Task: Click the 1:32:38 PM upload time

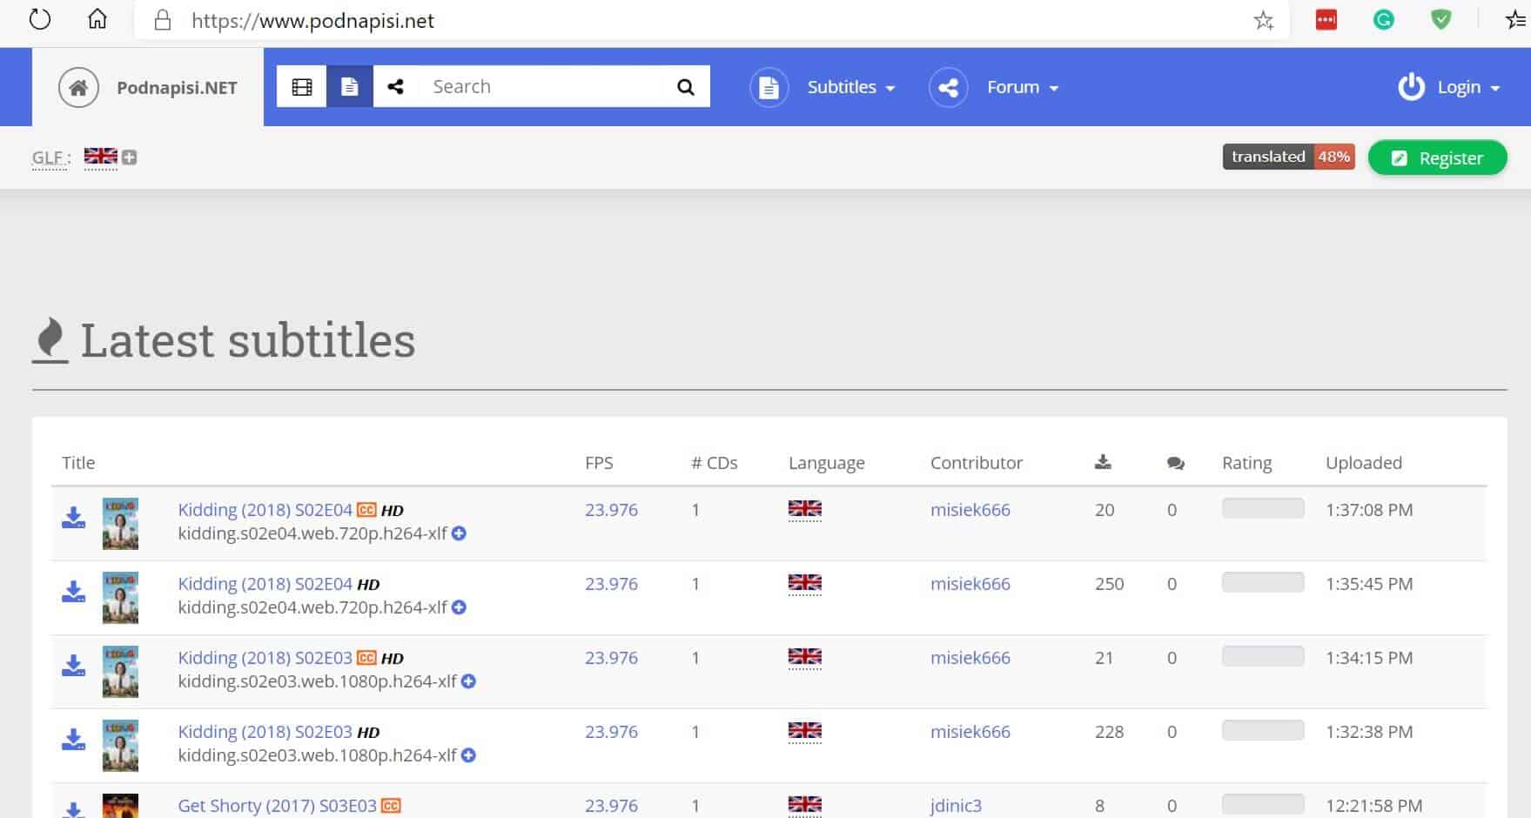Action: point(1368,732)
